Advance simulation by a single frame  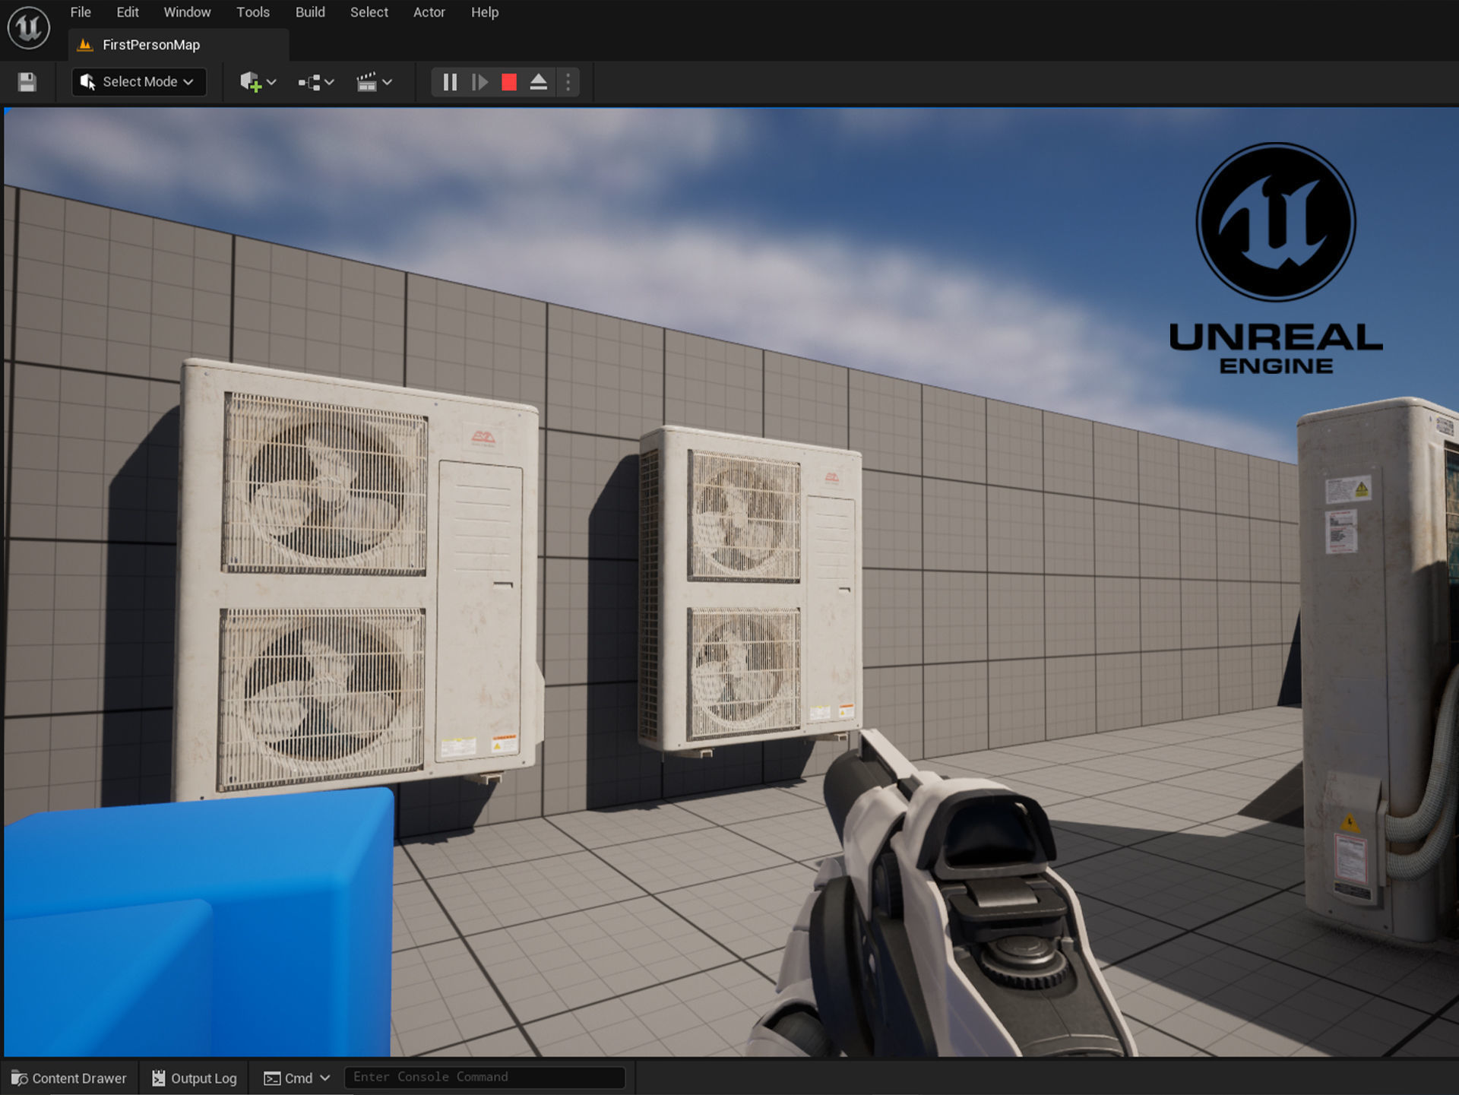[479, 82]
